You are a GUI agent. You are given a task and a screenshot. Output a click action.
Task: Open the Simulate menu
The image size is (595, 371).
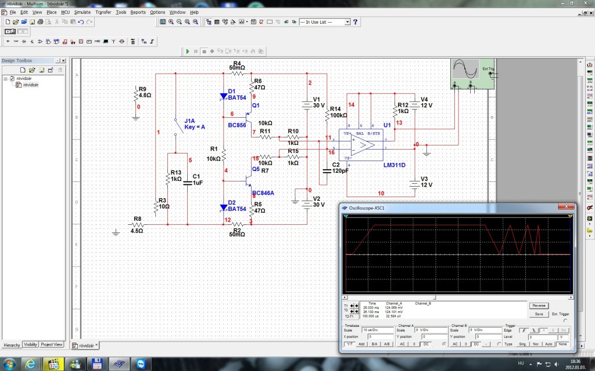(83, 12)
